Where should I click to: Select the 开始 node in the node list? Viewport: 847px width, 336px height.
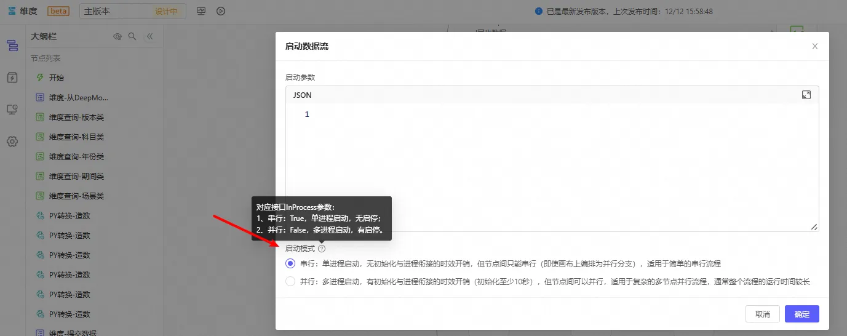coord(57,78)
